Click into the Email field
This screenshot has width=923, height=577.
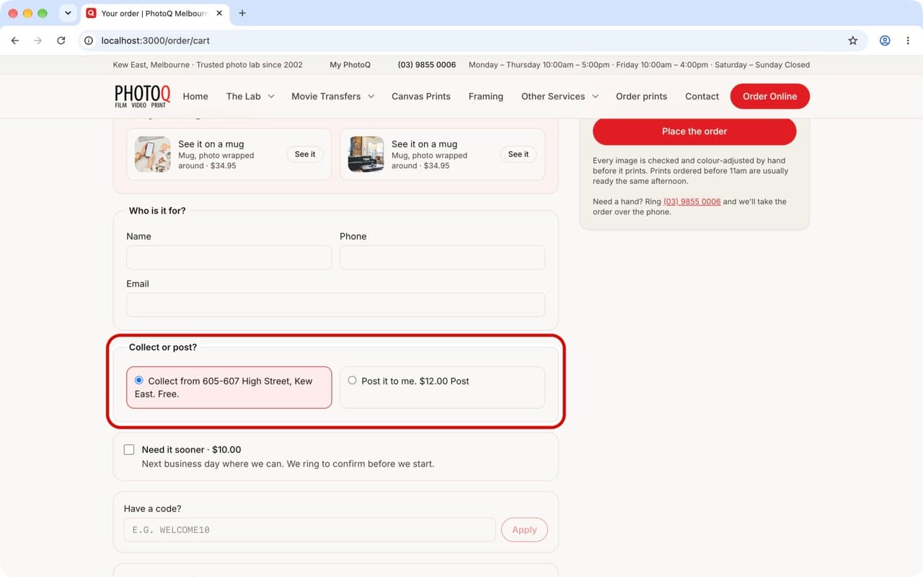pos(336,305)
